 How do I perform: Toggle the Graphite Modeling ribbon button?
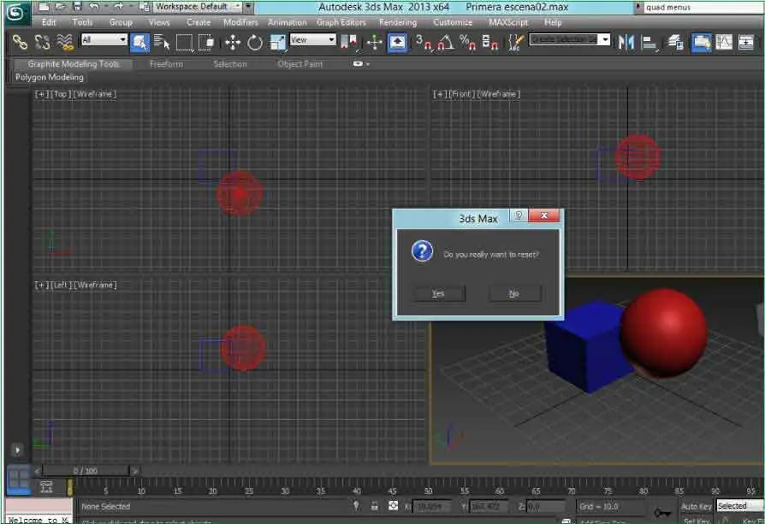pos(702,43)
